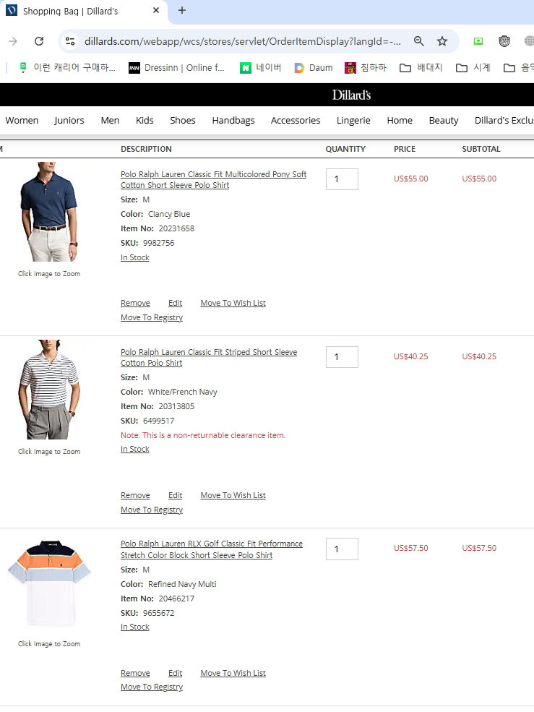This screenshot has width=534, height=712.
Task: Zoom the color block polo thumbnail
Action: pos(49,583)
